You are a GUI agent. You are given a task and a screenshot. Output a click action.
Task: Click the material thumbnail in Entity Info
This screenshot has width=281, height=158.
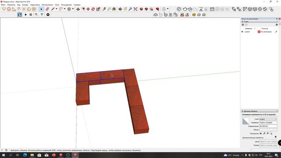click(245, 121)
